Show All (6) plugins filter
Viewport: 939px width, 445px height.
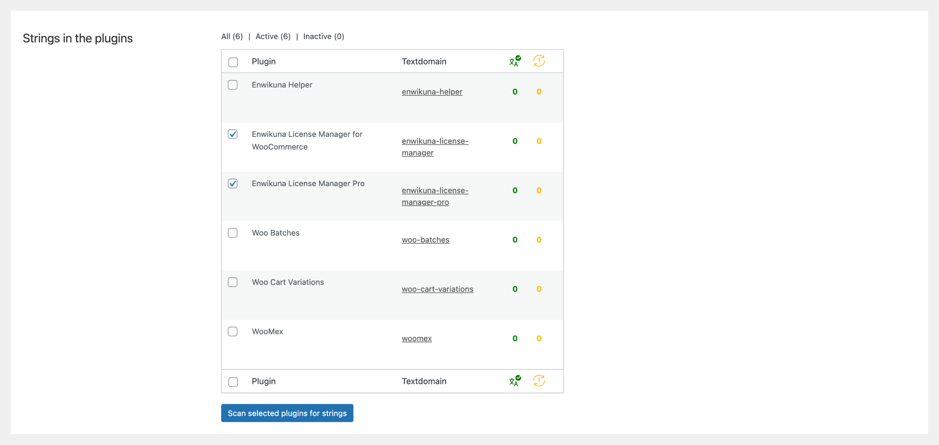[232, 37]
